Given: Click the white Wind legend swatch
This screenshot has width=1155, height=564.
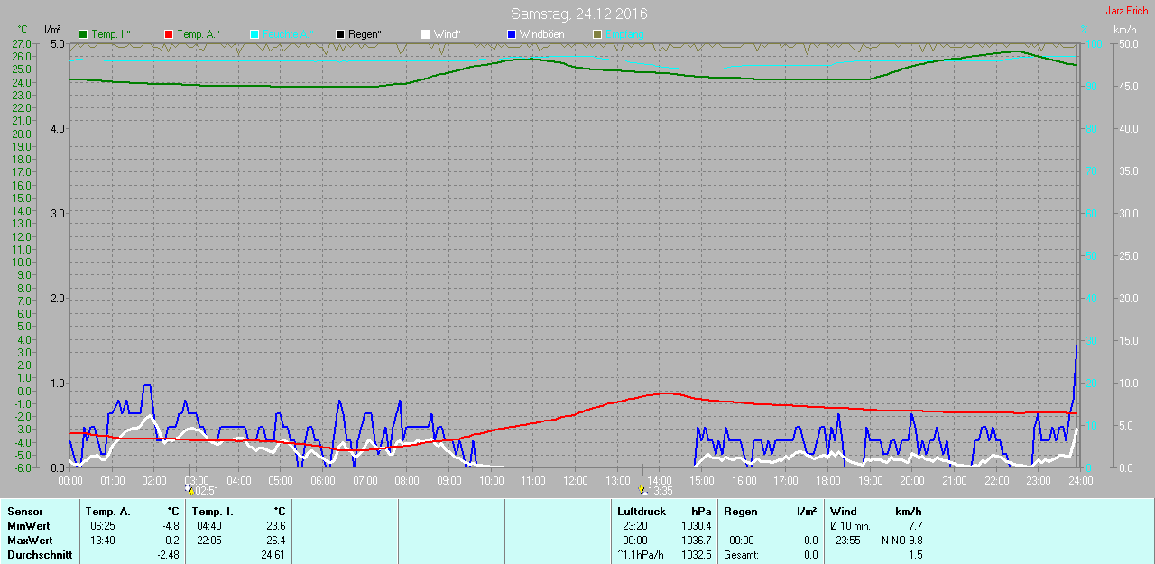Looking at the screenshot, I should 426,34.
